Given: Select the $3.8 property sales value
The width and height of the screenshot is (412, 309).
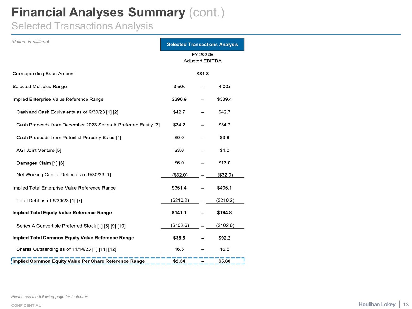Looking at the screenshot, I should point(224,138).
